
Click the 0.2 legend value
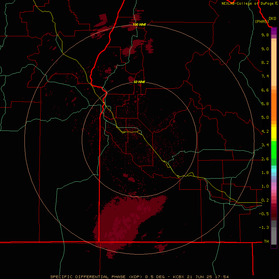point(265,200)
